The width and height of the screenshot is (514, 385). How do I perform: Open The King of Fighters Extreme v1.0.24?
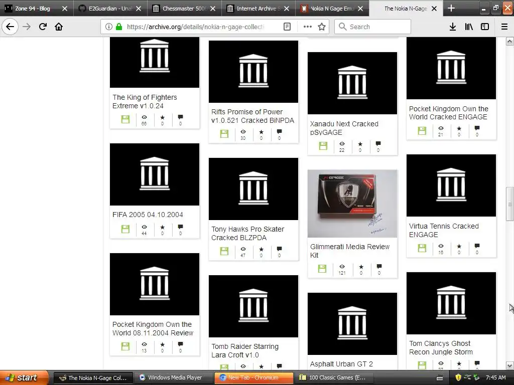[x=145, y=101]
